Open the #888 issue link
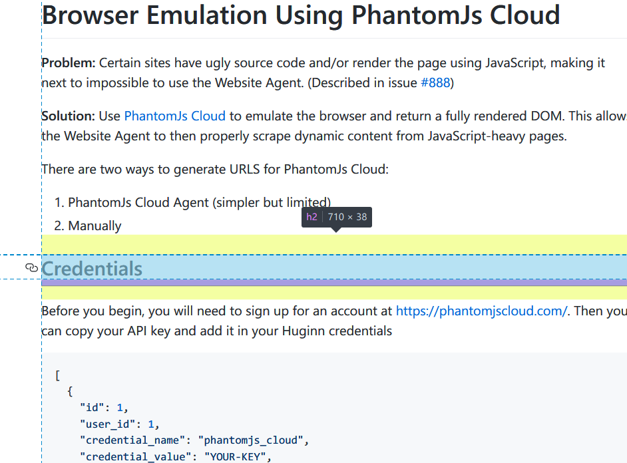 [x=435, y=82]
